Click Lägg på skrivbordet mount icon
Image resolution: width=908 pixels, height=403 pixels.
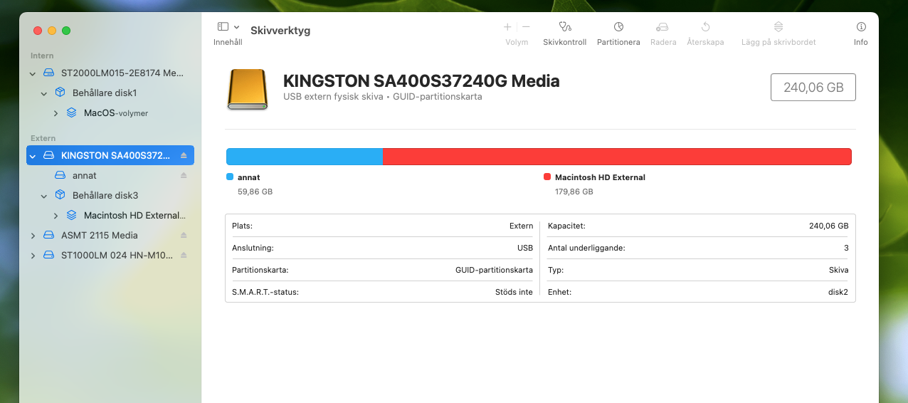[x=778, y=27]
